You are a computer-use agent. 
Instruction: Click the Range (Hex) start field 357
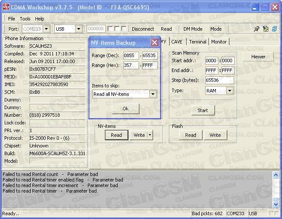click(131, 65)
